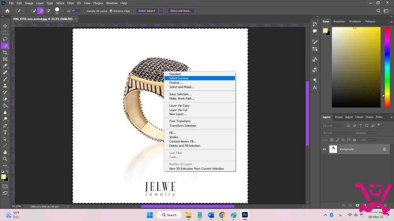The image size is (394, 221).
Task: Toggle the Background layer lock
Action: tap(384, 149)
